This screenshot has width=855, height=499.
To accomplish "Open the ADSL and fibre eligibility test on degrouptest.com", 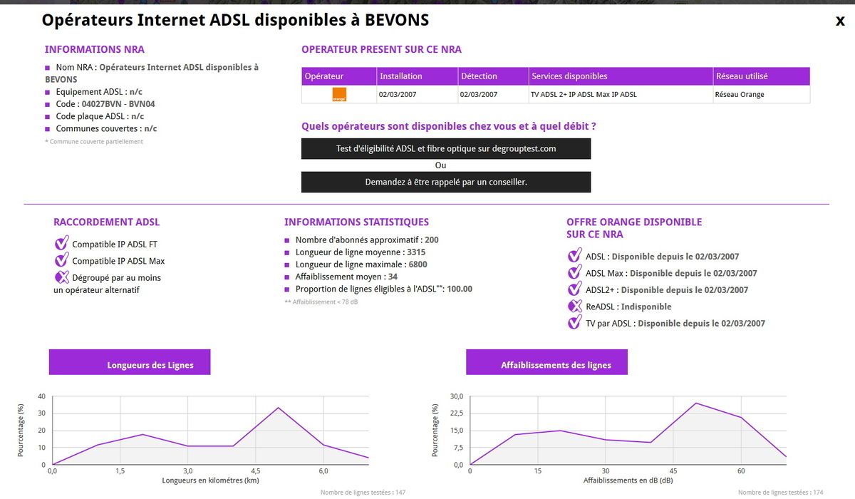I will tap(446, 149).
